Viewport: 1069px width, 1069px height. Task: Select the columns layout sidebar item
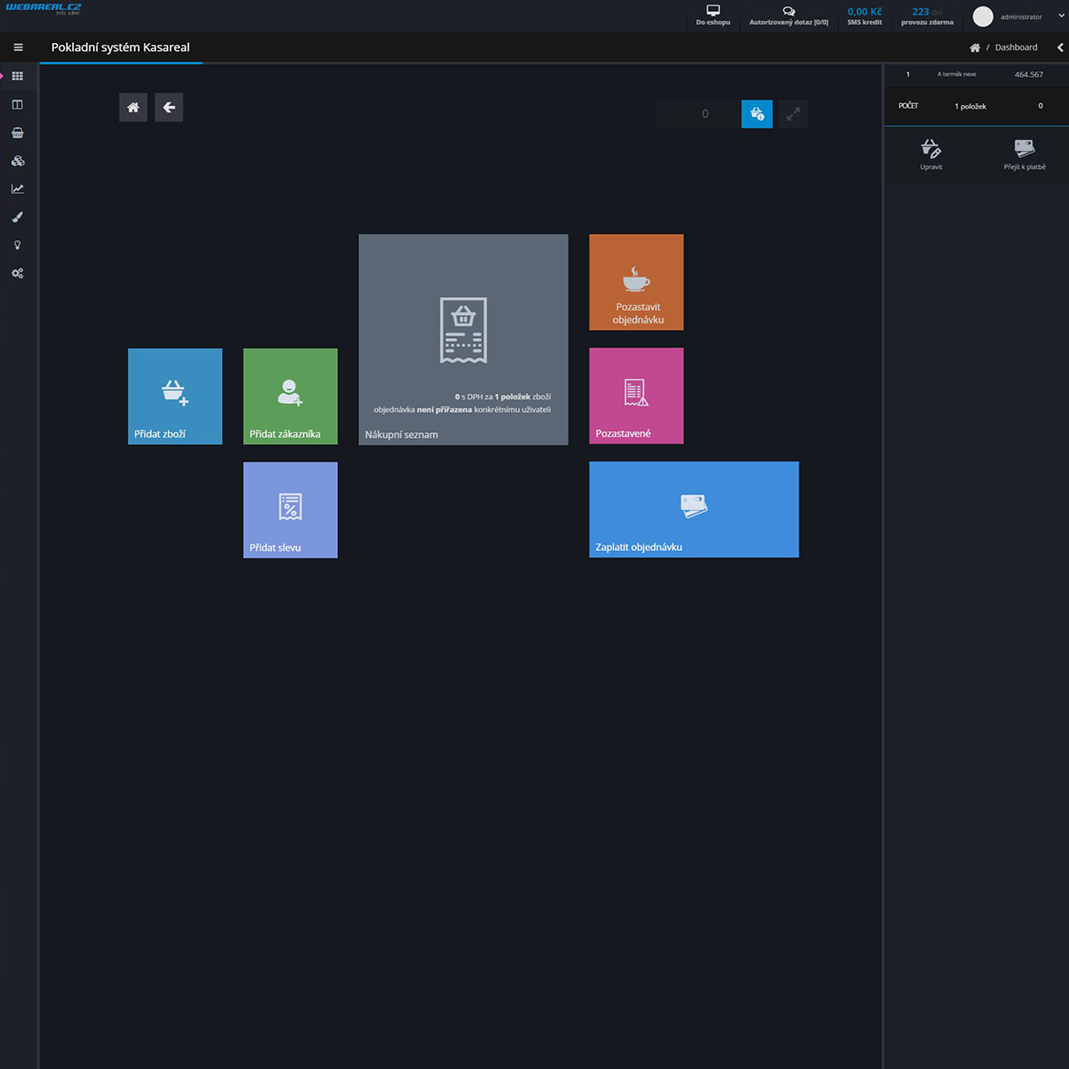(17, 105)
